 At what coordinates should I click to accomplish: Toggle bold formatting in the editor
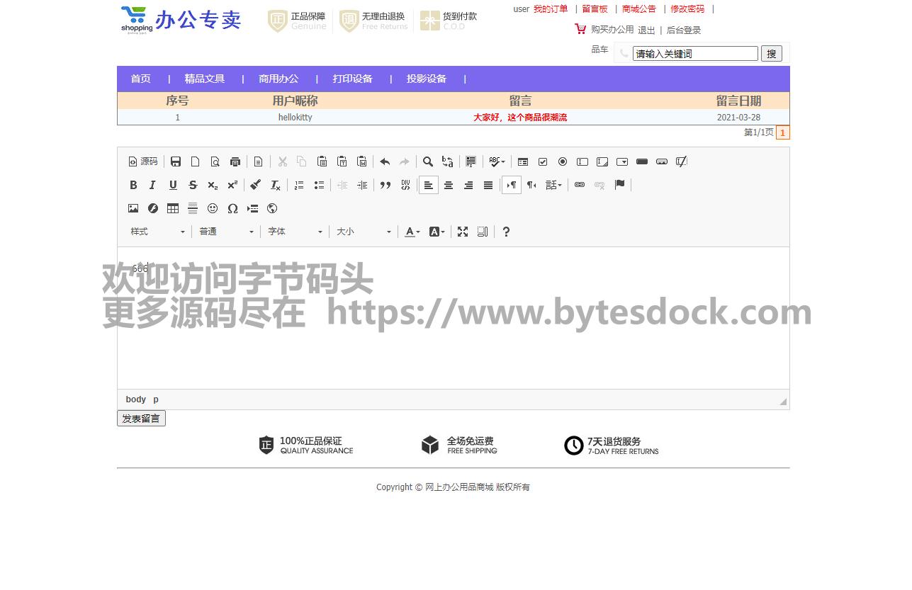[x=133, y=185]
